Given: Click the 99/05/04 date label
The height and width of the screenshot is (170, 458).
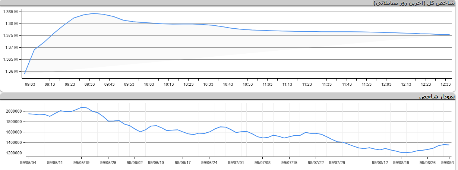Looking at the screenshot, I should 28,163.
